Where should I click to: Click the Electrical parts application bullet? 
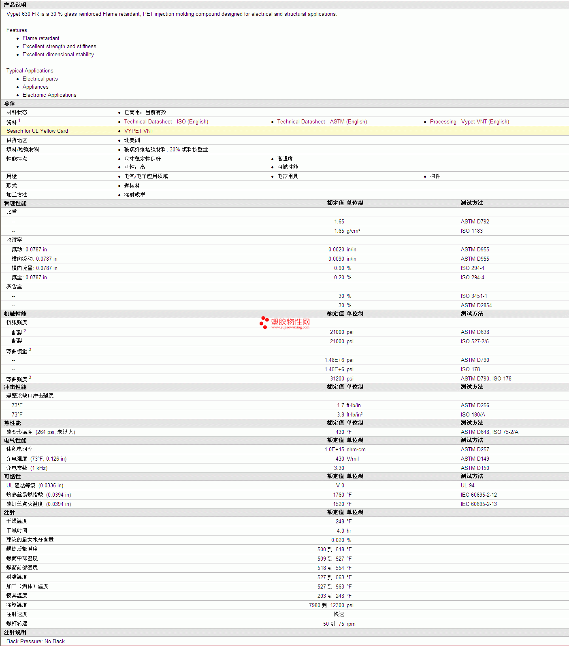pos(40,79)
